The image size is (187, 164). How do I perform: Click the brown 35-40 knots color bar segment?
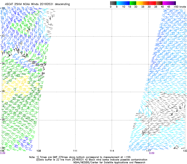(x=159, y=3)
